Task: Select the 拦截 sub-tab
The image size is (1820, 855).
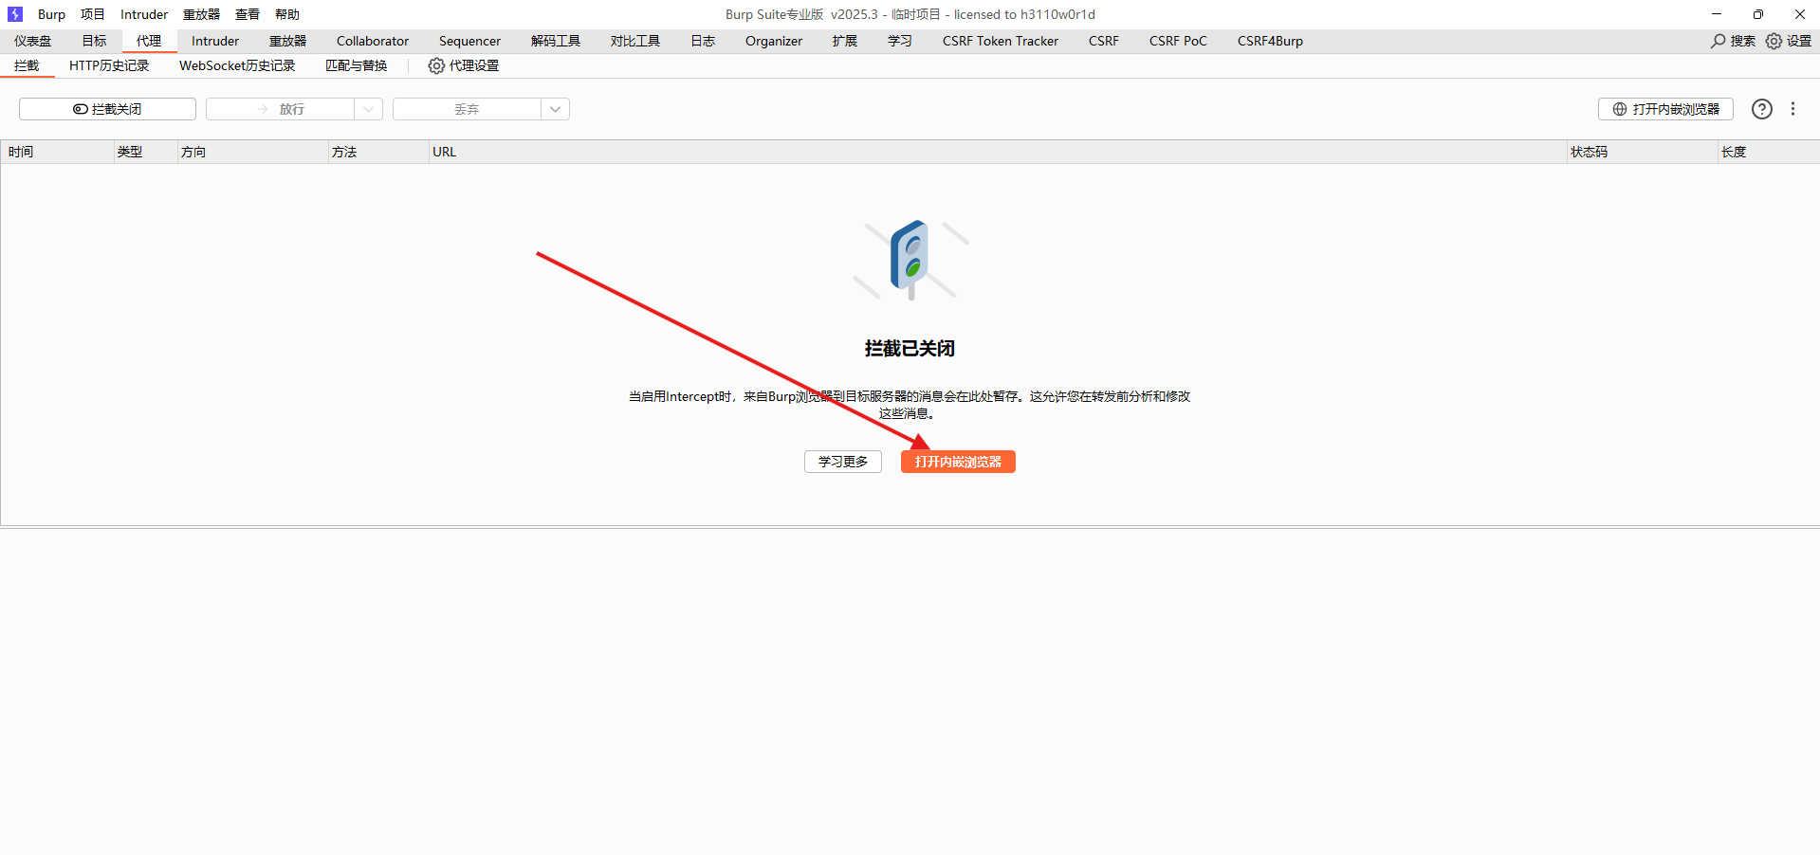Action: [27, 65]
